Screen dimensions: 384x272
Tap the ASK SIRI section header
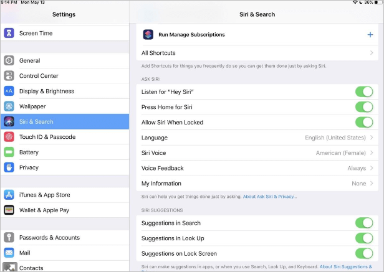click(150, 79)
